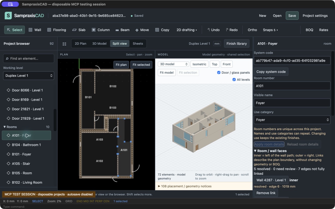Viewport: 335px width, 209px height.
Task: Click the Type command input line
Action: click(x=167, y=207)
